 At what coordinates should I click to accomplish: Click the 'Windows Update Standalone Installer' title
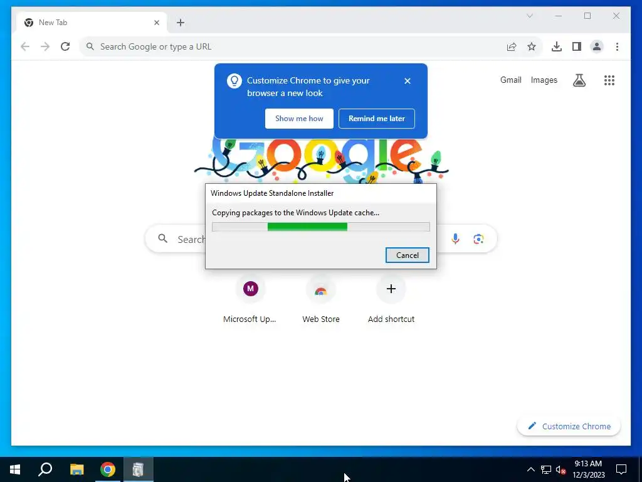[272, 193]
